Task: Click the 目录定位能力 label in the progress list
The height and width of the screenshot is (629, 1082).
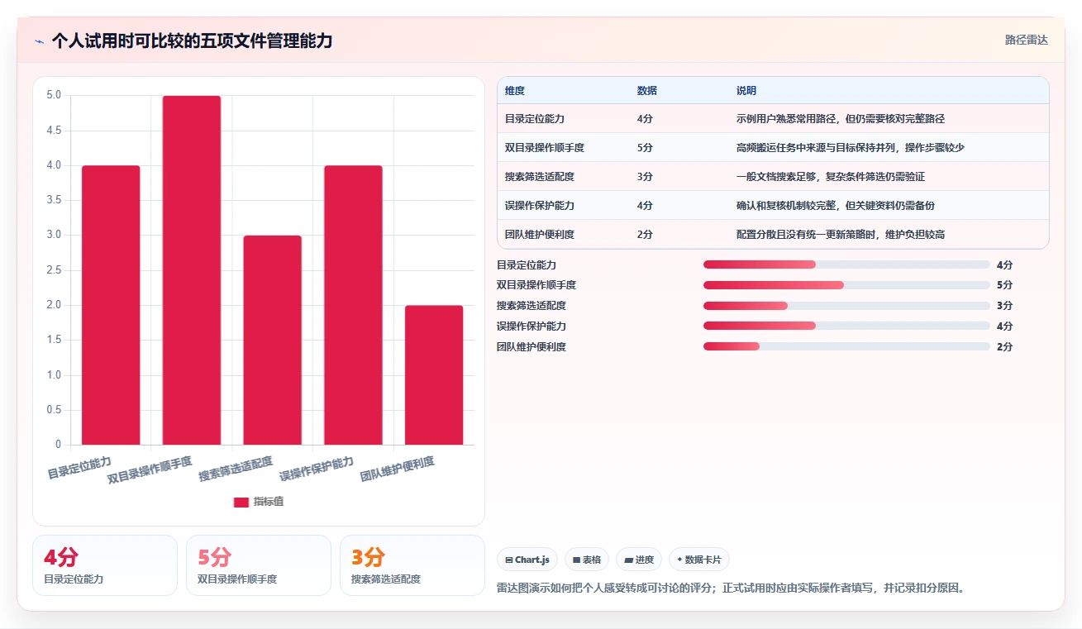Action: pyautogui.click(x=527, y=264)
